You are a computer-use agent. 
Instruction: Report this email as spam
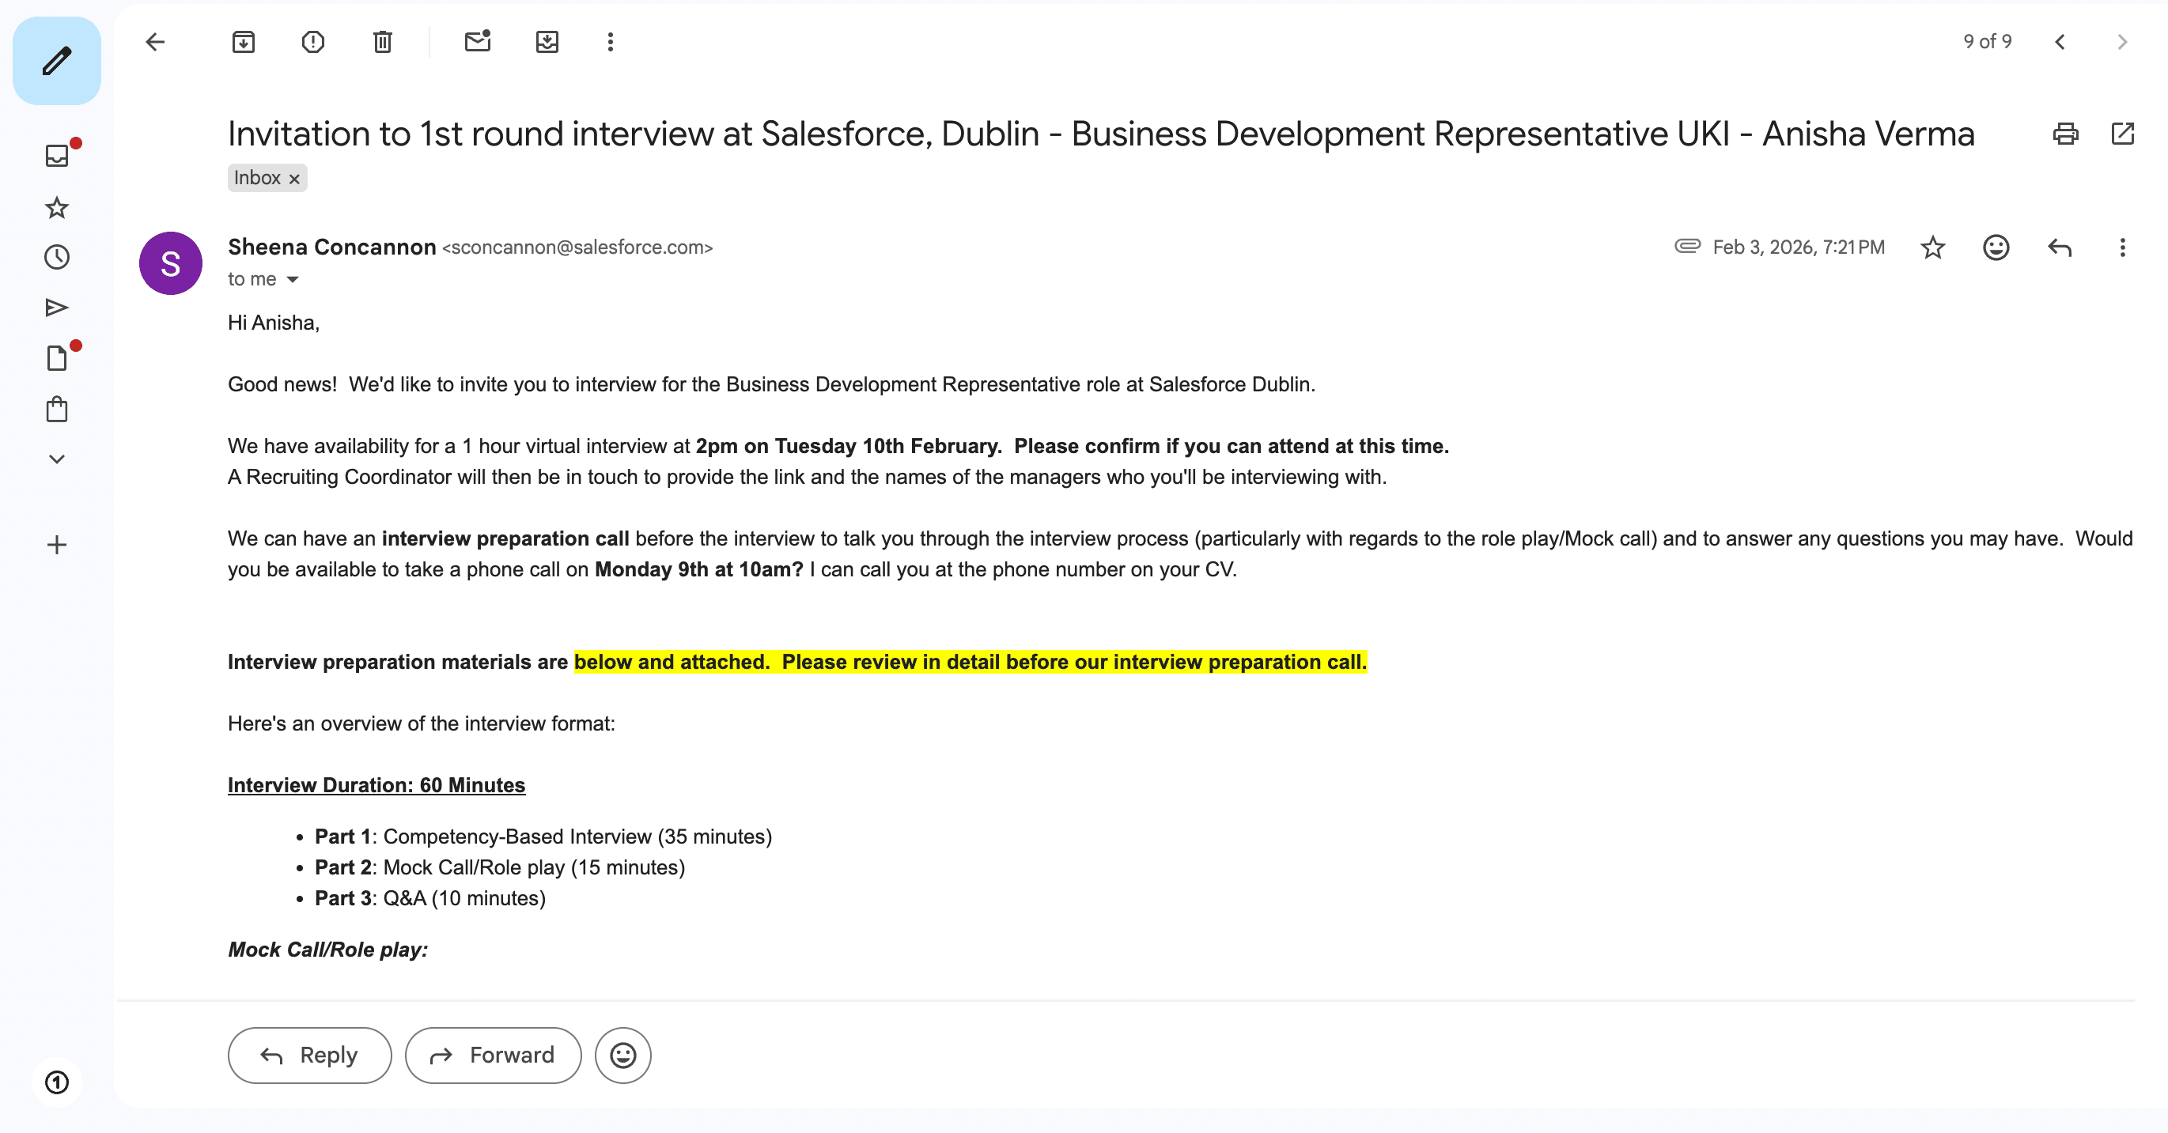pyautogui.click(x=313, y=42)
